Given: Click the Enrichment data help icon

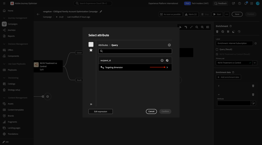Looking at the screenshot, I should click(233, 72).
